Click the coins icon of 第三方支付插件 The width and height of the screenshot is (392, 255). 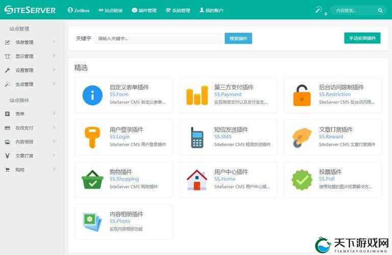click(x=197, y=95)
